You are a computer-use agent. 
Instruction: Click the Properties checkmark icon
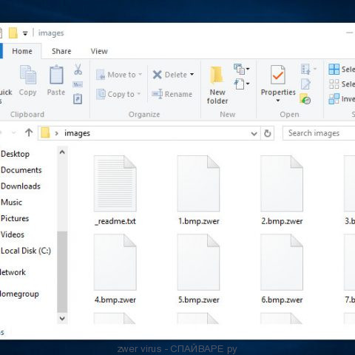278,75
